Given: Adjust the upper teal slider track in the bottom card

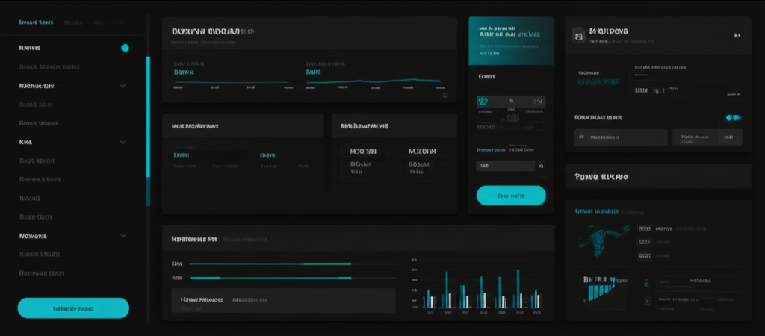Looking at the screenshot, I should (292, 264).
